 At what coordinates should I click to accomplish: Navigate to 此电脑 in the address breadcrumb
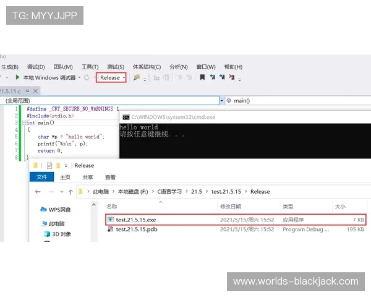101,192
